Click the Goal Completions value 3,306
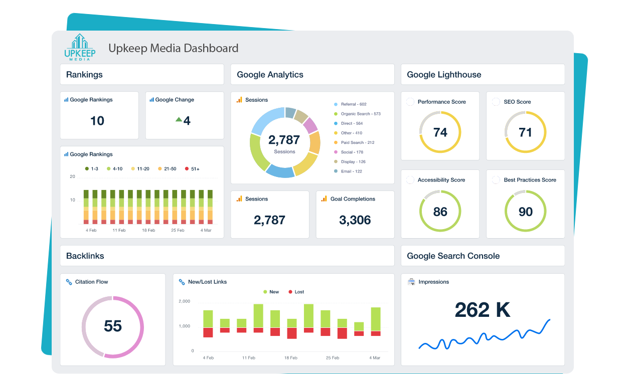Screen dimensions: 626x374 pos(355,220)
